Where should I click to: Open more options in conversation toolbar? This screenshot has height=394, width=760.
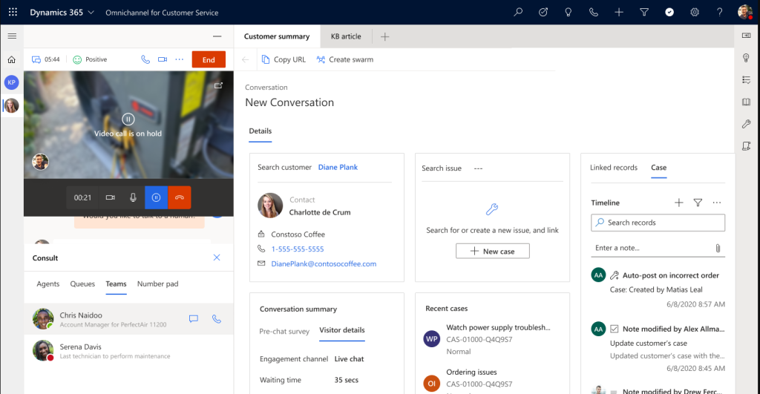pos(179,59)
